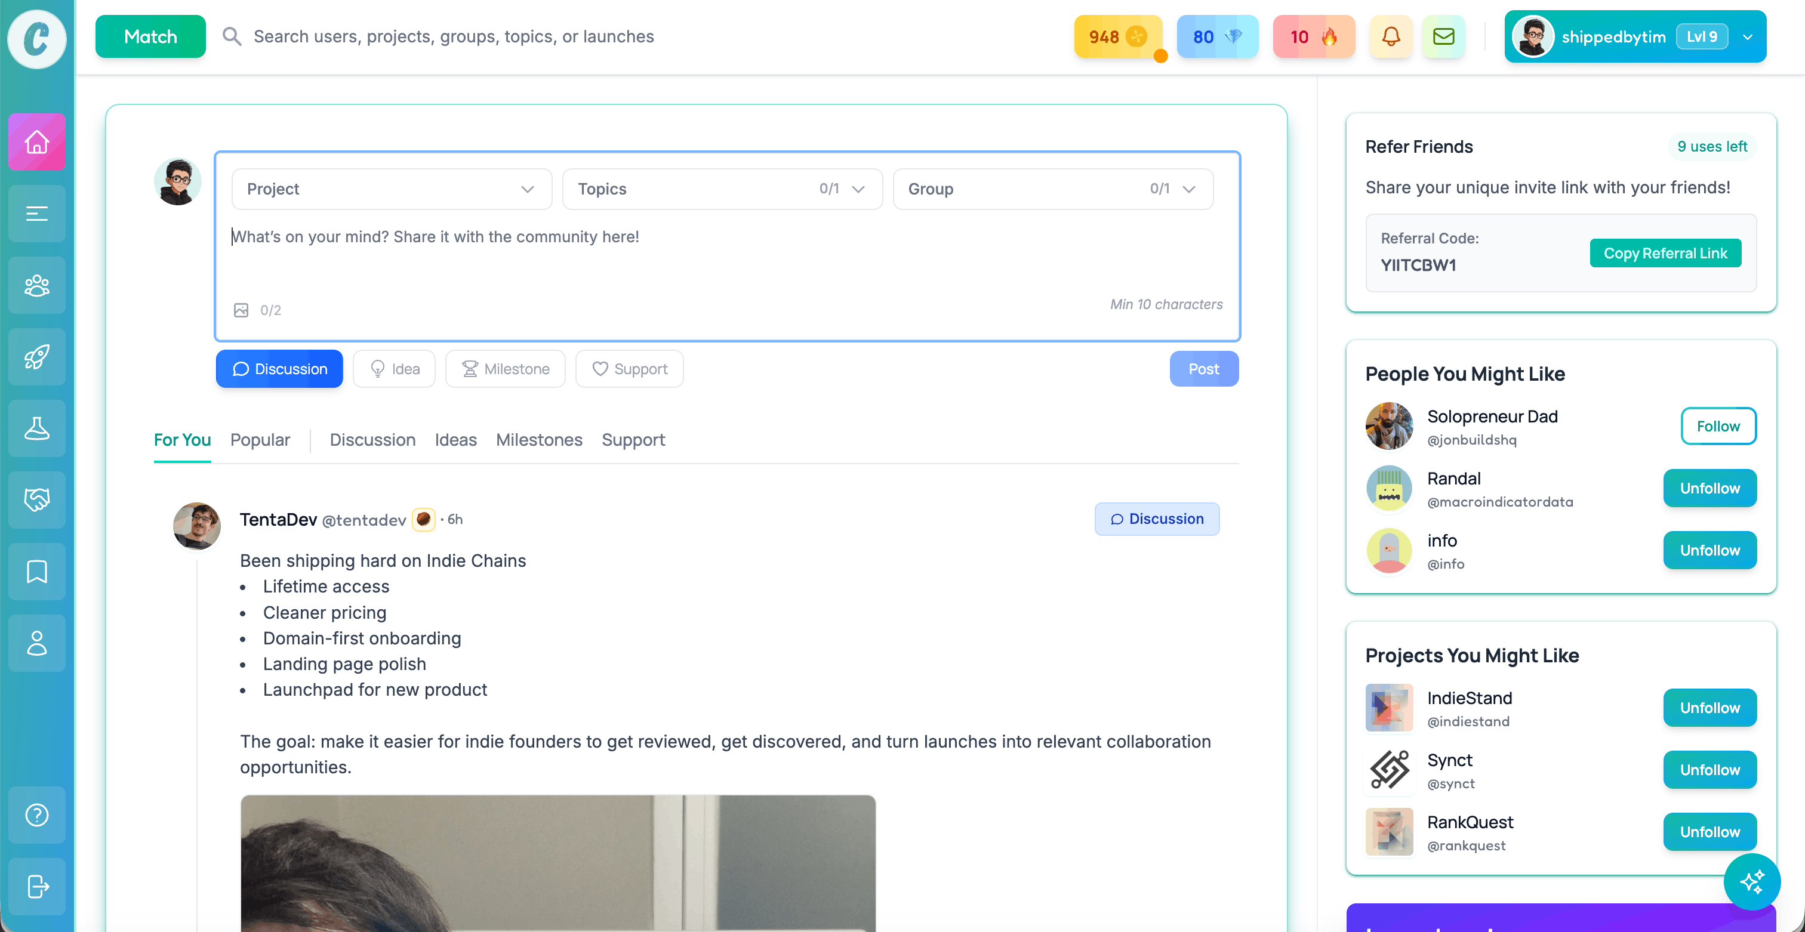Viewport: 1805px width, 932px height.
Task: Open the messages envelope icon
Action: tap(1443, 36)
